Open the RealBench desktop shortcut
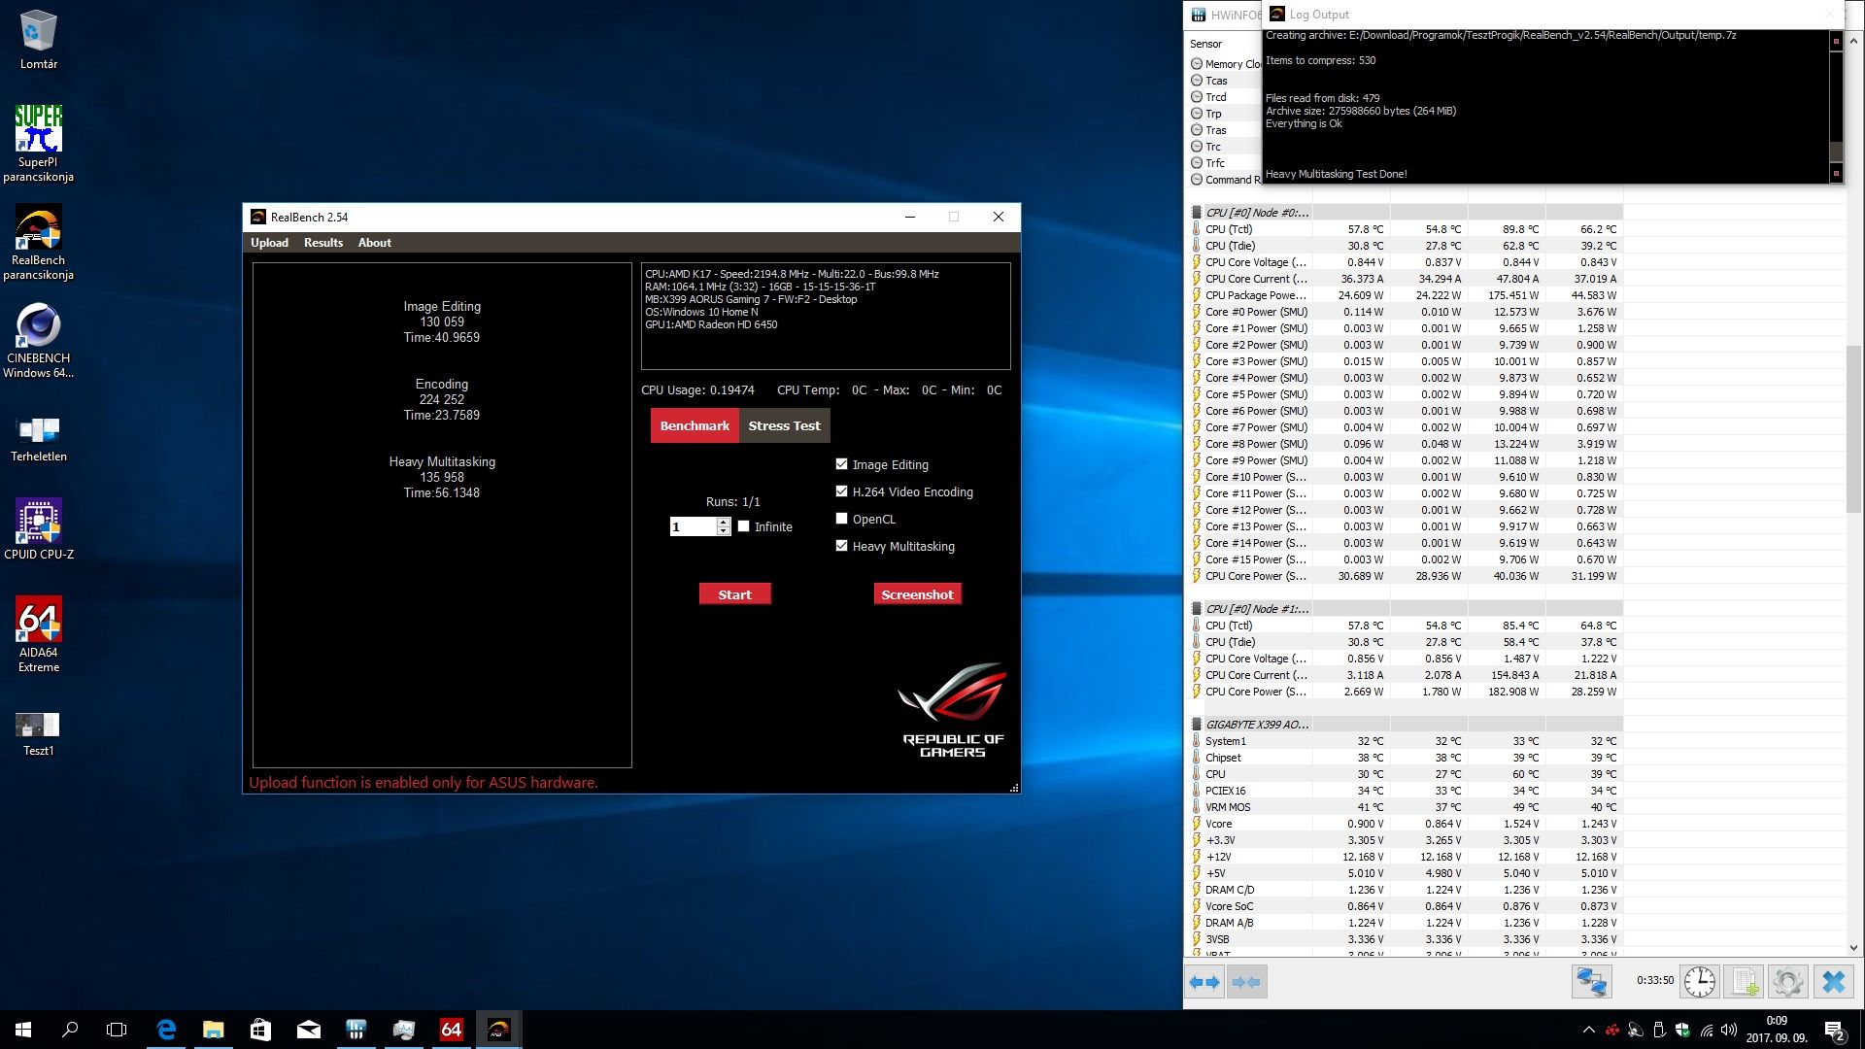 pyautogui.click(x=38, y=242)
